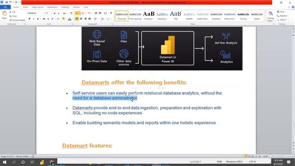Open the File tab

(x=5, y=7)
